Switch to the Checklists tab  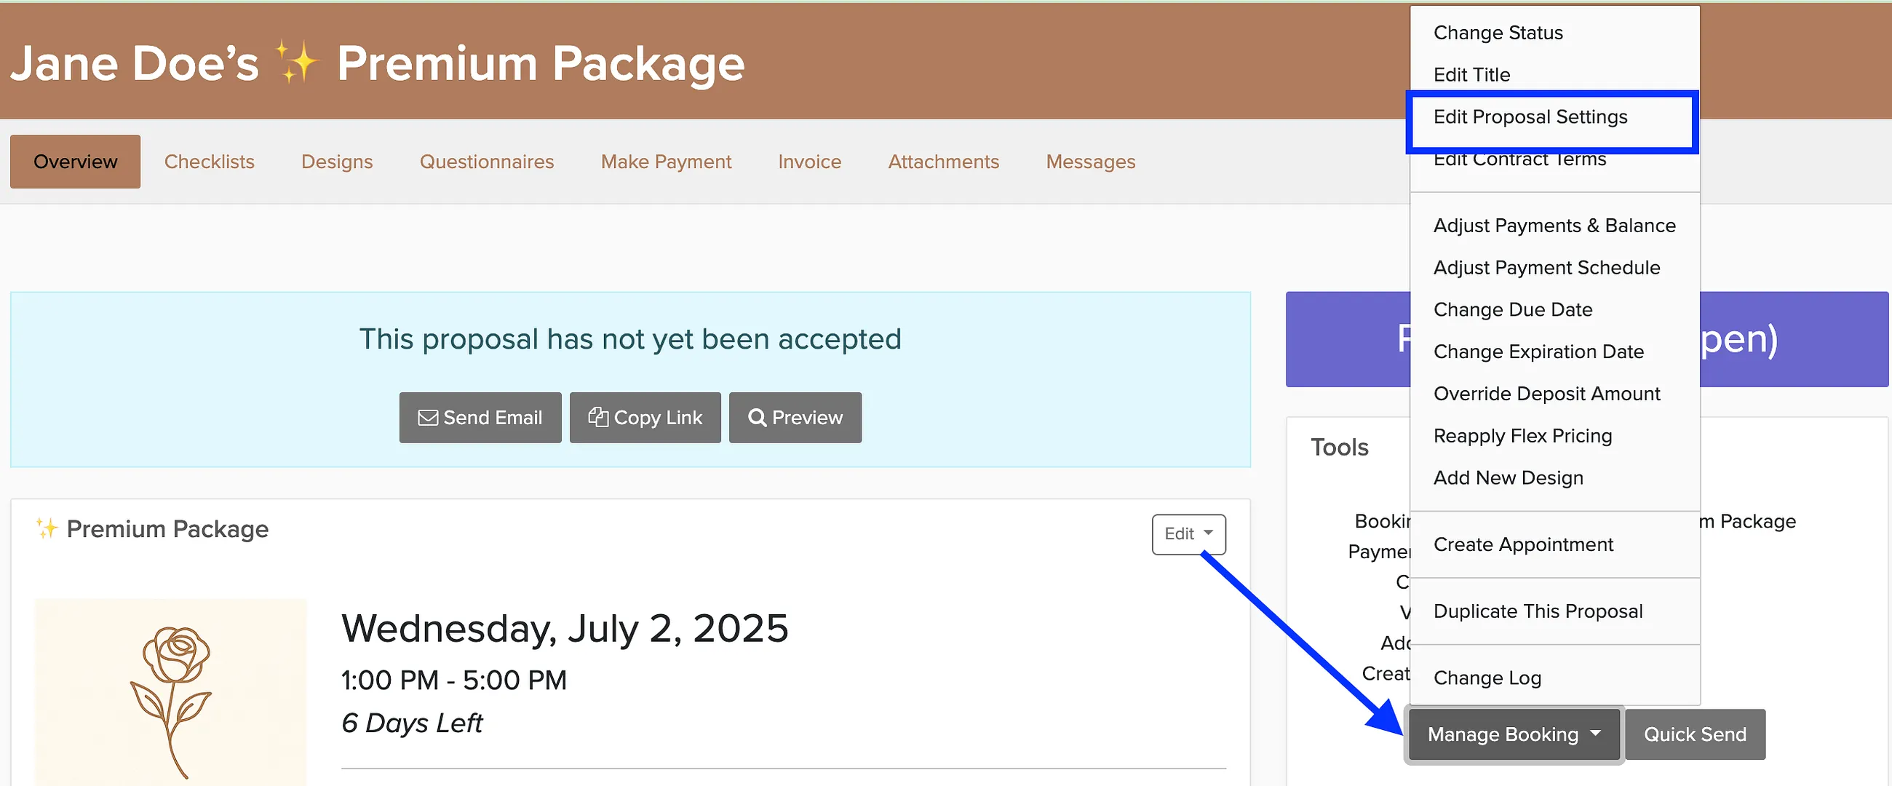[210, 162]
